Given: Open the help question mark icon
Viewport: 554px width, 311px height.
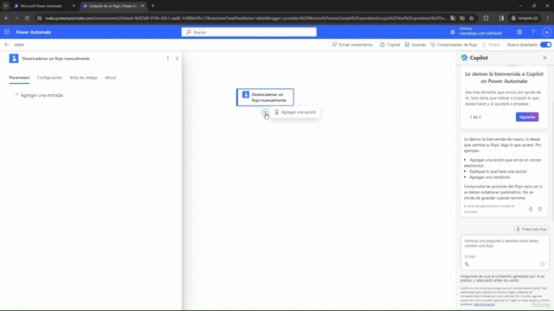Looking at the screenshot, I should click(x=533, y=32).
